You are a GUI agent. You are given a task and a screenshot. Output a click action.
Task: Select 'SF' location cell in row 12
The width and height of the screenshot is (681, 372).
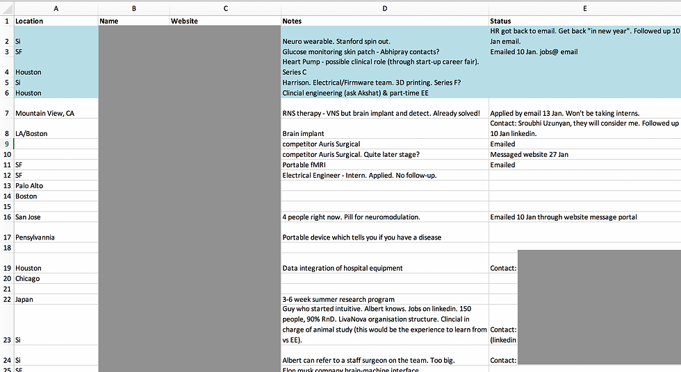pyautogui.click(x=56, y=175)
